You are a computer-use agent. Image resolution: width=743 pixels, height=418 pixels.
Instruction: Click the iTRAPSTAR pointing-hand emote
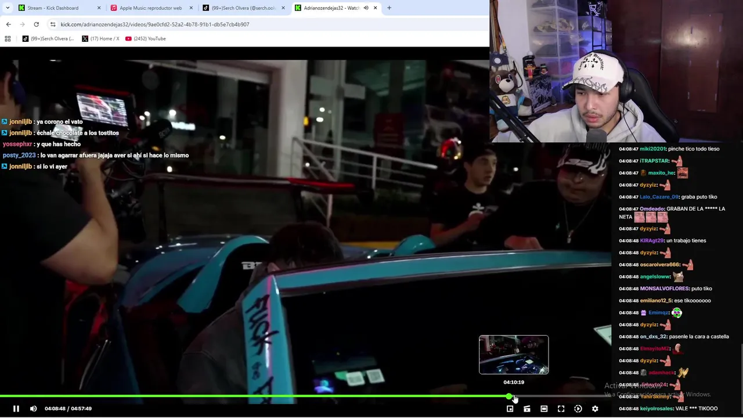(677, 161)
